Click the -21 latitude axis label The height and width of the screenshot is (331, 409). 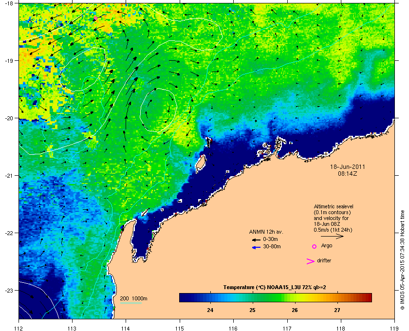[8, 176]
